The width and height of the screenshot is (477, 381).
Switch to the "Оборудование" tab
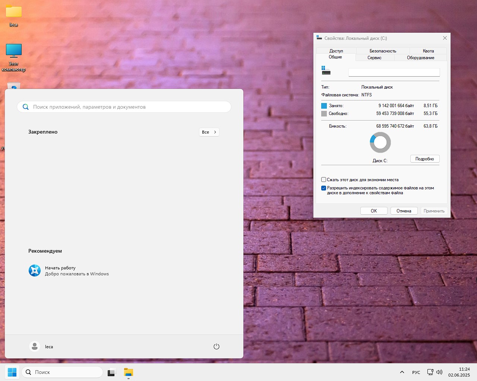click(x=421, y=58)
